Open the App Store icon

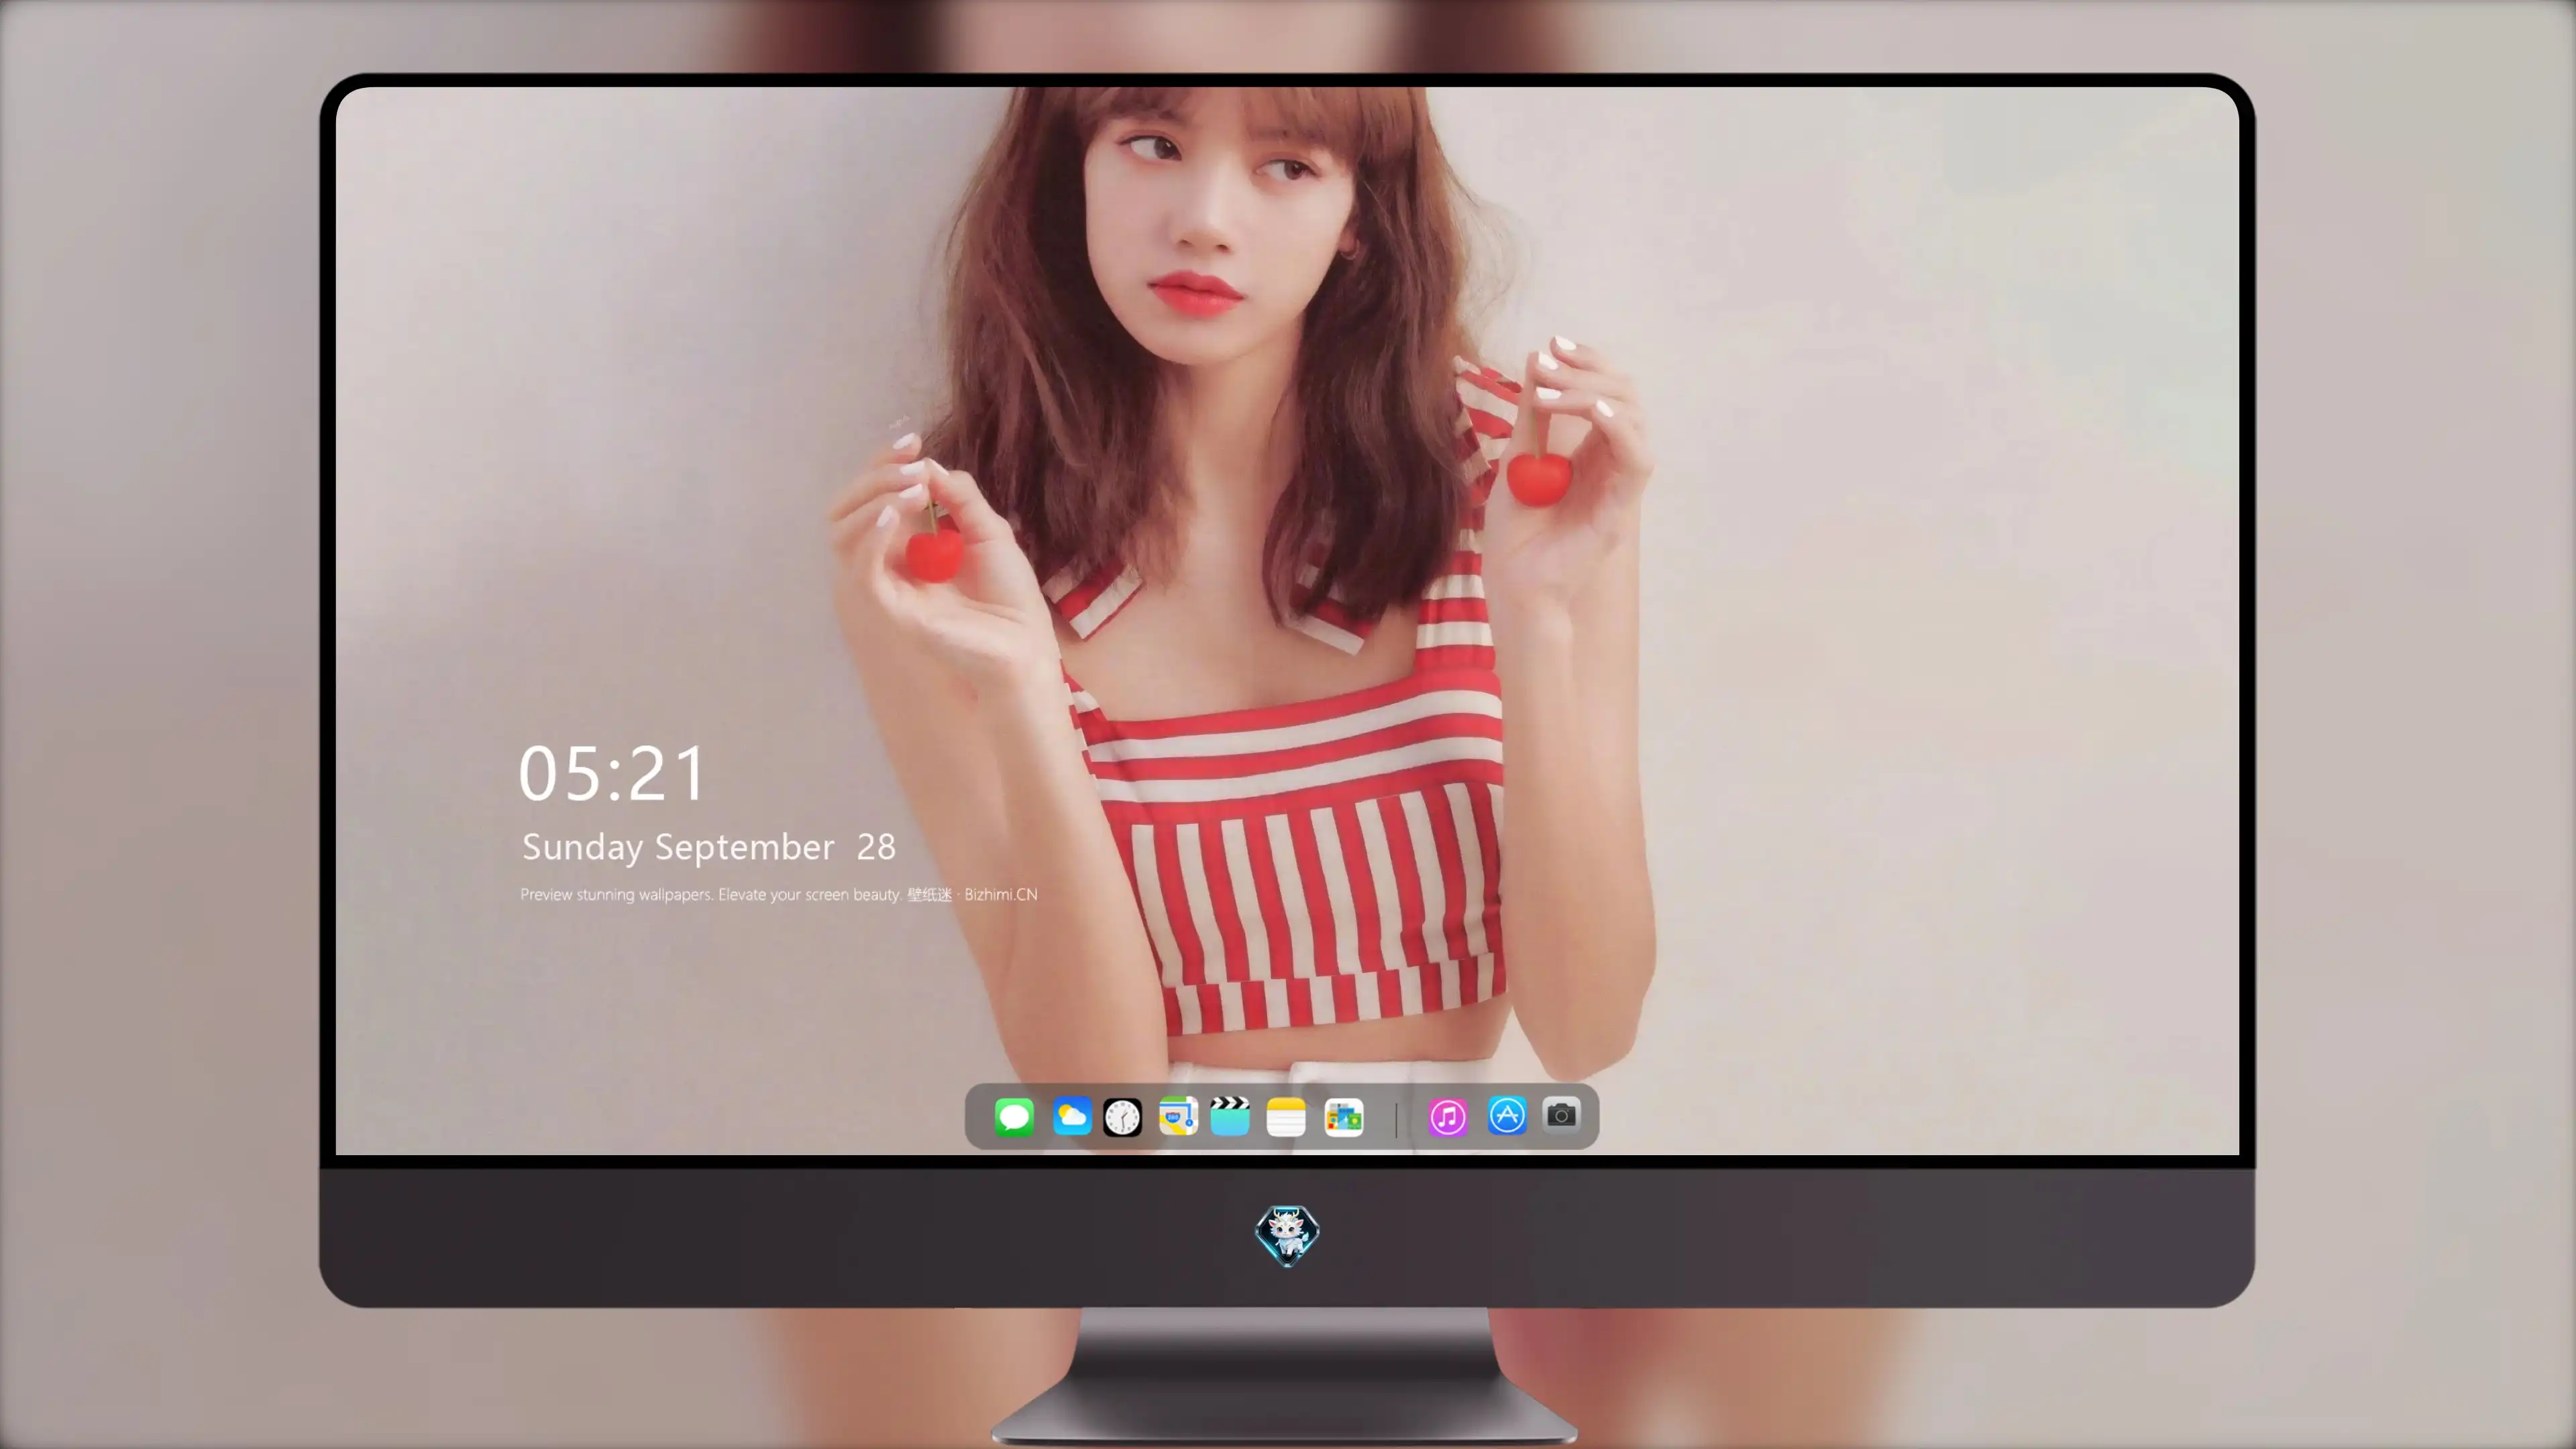click(1507, 1115)
